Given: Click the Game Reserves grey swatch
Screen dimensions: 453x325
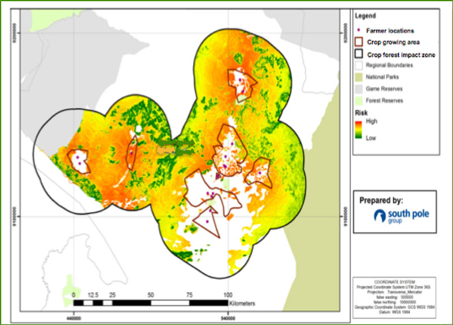Looking at the screenshot, I should coord(359,89).
